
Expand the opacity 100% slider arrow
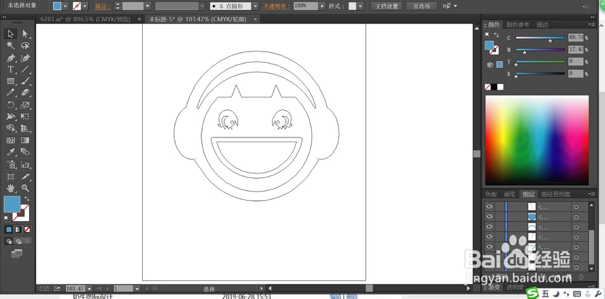(322, 6)
